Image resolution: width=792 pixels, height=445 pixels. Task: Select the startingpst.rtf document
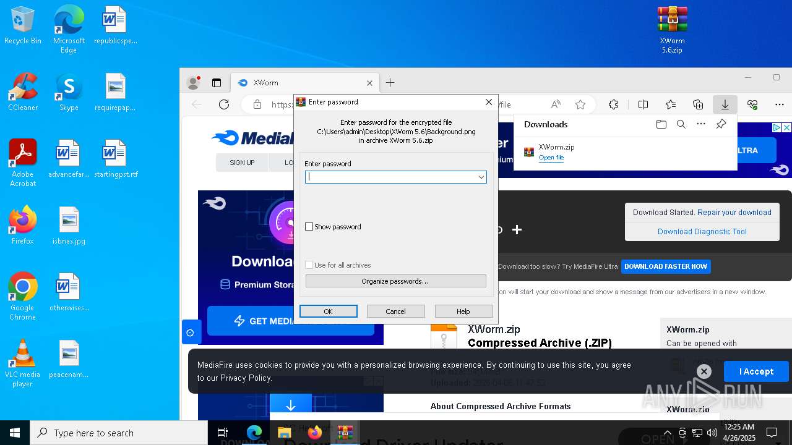pyautogui.click(x=116, y=159)
